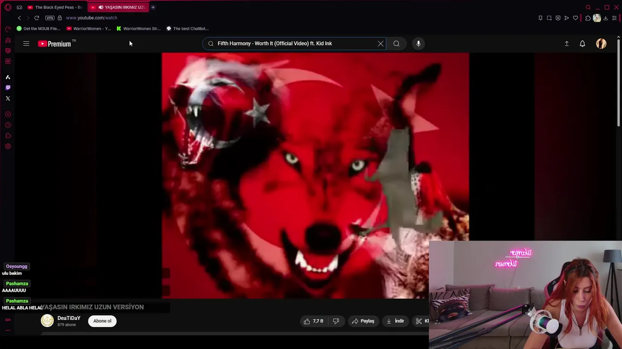Open the Opera pinboards pin icon
The height and width of the screenshot is (349, 622).
540,18
